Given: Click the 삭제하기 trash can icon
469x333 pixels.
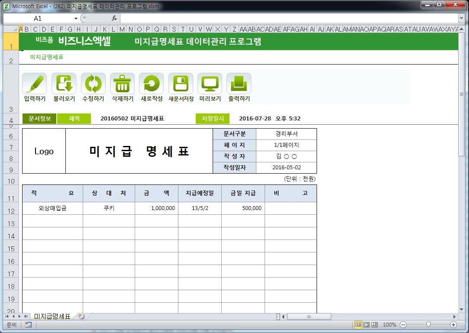Looking at the screenshot, I should (122, 84).
